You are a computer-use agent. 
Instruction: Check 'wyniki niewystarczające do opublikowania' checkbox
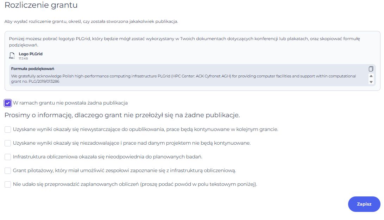pyautogui.click(x=8, y=130)
